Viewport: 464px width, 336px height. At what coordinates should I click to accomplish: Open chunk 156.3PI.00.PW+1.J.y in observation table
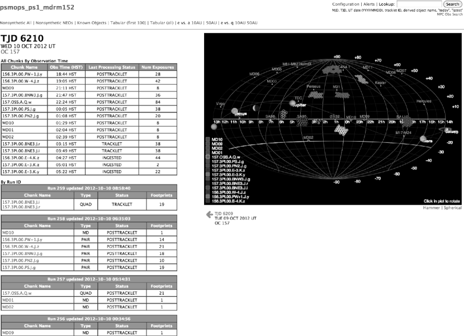tap(22, 74)
